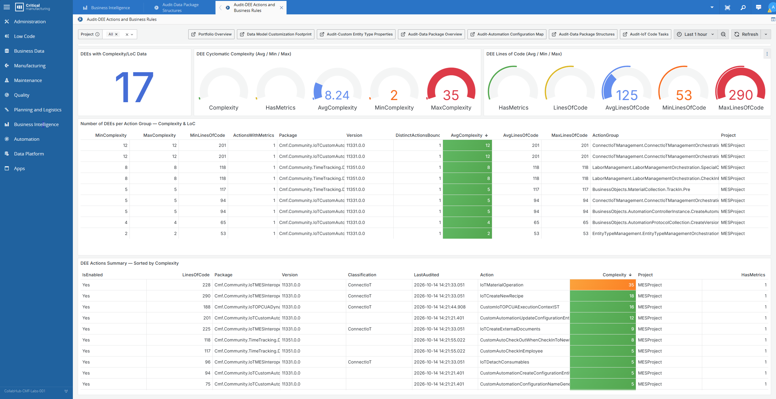Open the Audit-Custom Entity Type Properties link
Image resolution: width=776 pixels, height=399 pixels.
pos(356,34)
